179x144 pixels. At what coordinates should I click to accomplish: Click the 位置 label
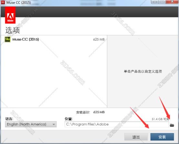pos(68,119)
